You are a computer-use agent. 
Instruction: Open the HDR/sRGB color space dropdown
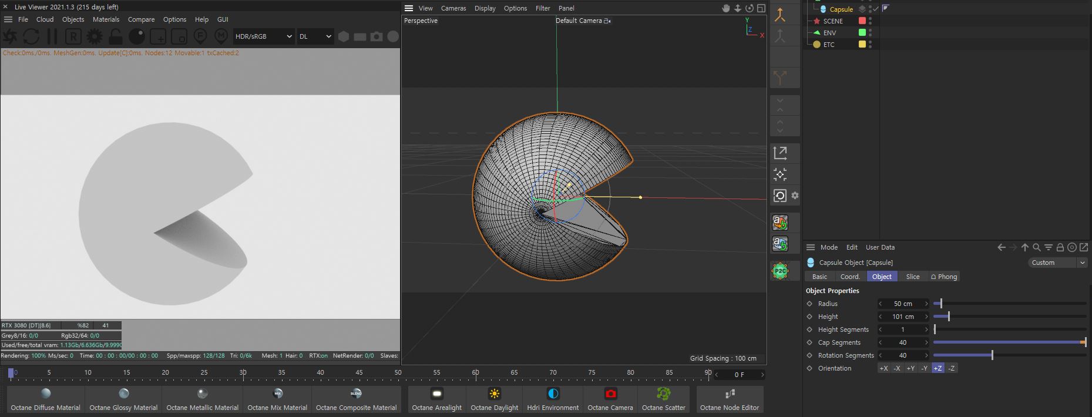point(263,36)
